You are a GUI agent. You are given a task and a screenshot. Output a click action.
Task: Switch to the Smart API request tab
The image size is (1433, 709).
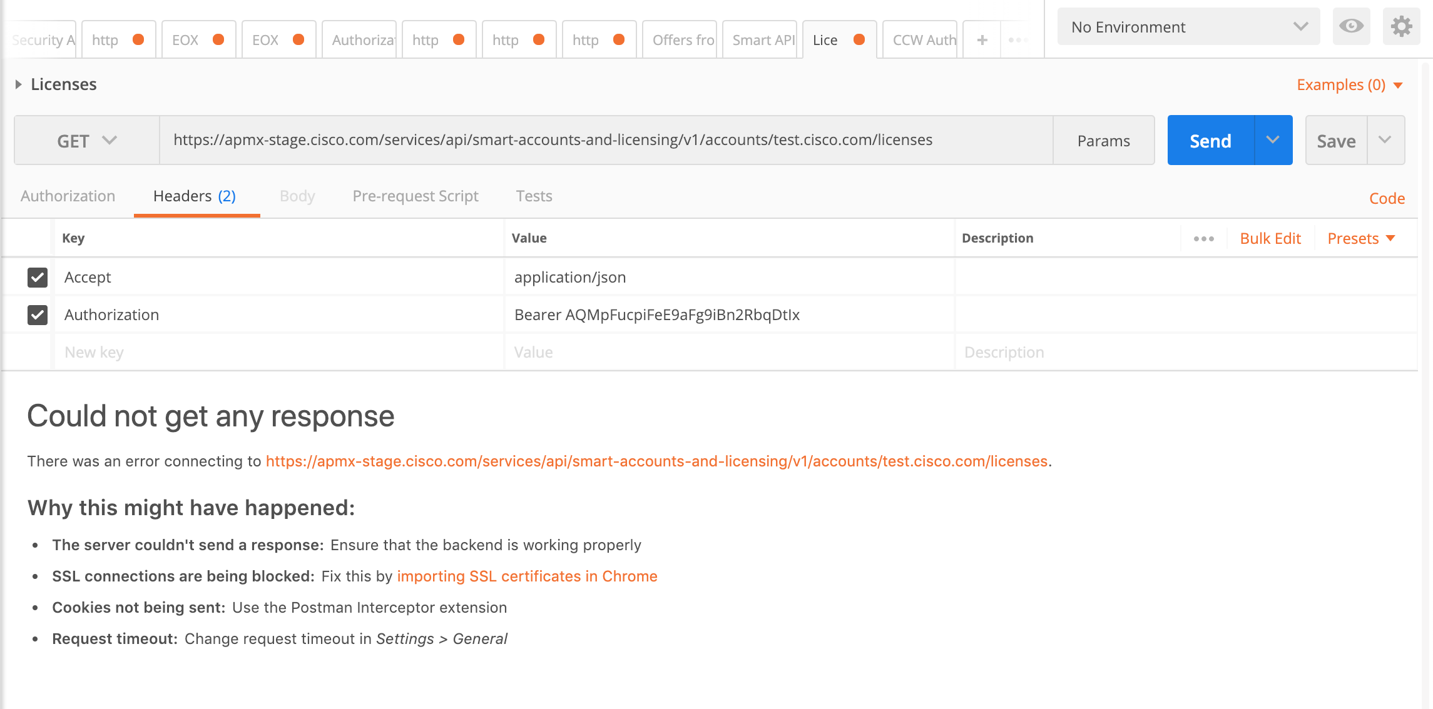(760, 40)
